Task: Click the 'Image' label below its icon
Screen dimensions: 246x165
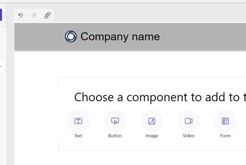Action: [x=152, y=135]
